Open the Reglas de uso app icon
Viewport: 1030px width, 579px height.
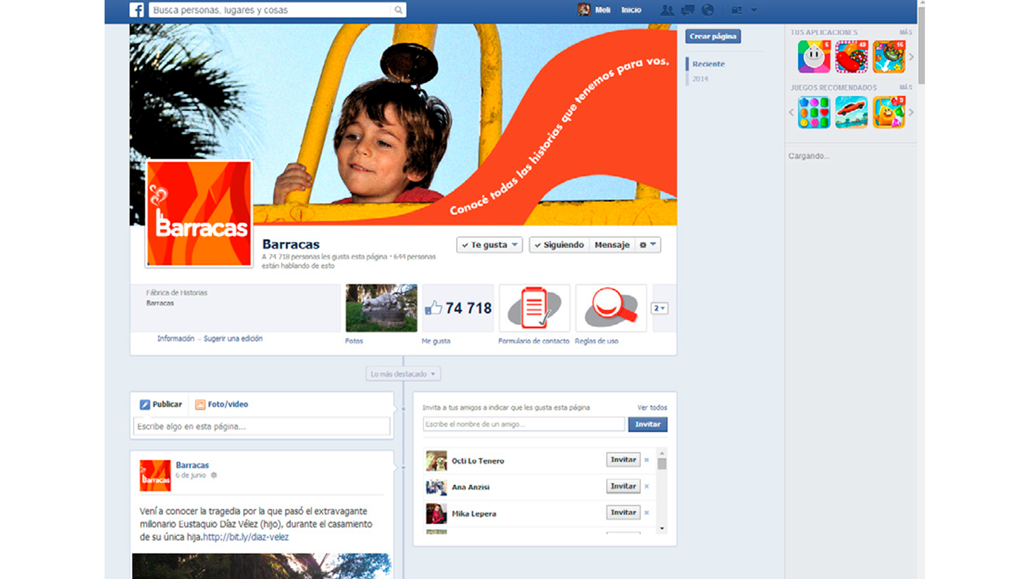[611, 308]
